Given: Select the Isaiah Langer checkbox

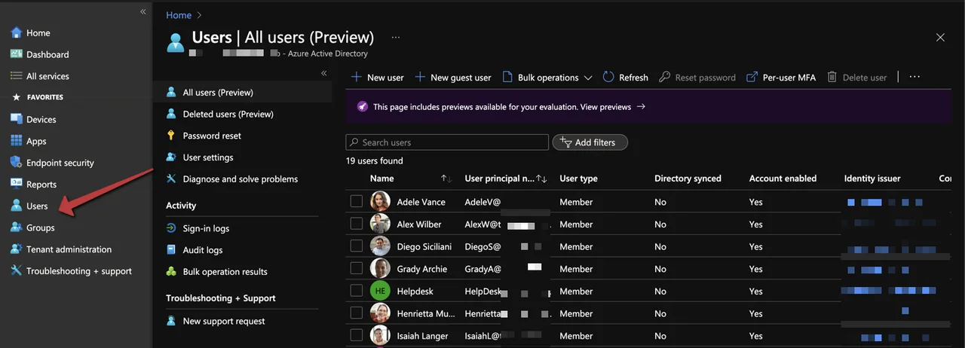Looking at the screenshot, I should coord(357,336).
